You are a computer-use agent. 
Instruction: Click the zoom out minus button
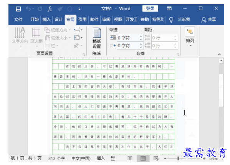165,158
